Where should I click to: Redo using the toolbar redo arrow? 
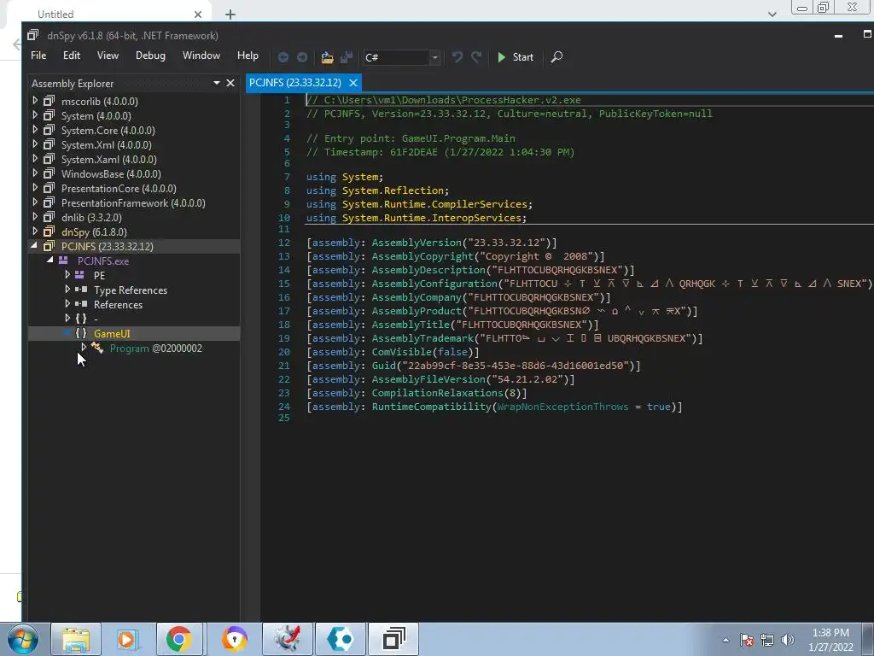(x=476, y=57)
